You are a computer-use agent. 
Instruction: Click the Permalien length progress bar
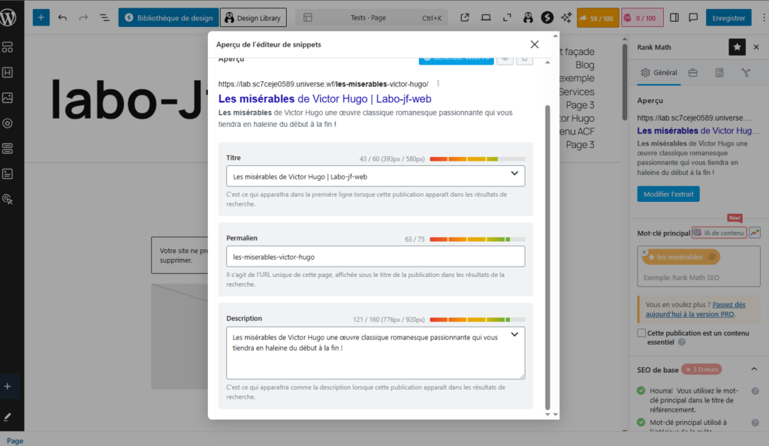(x=477, y=240)
